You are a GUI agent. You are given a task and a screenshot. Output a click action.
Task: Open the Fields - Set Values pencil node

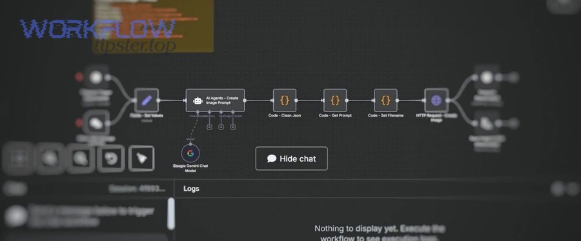147,100
